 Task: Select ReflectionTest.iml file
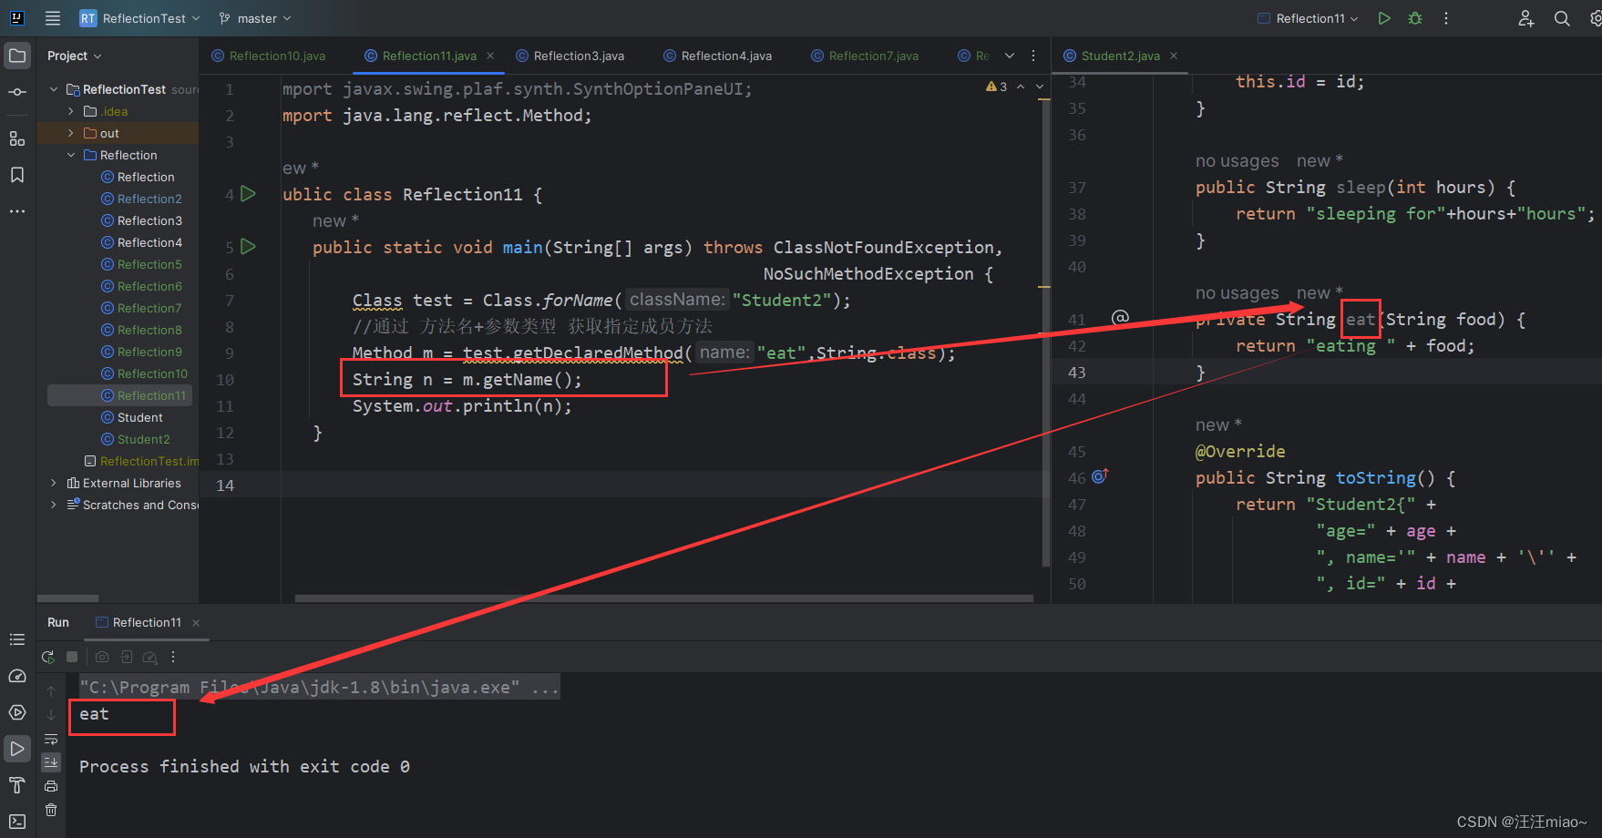click(141, 461)
